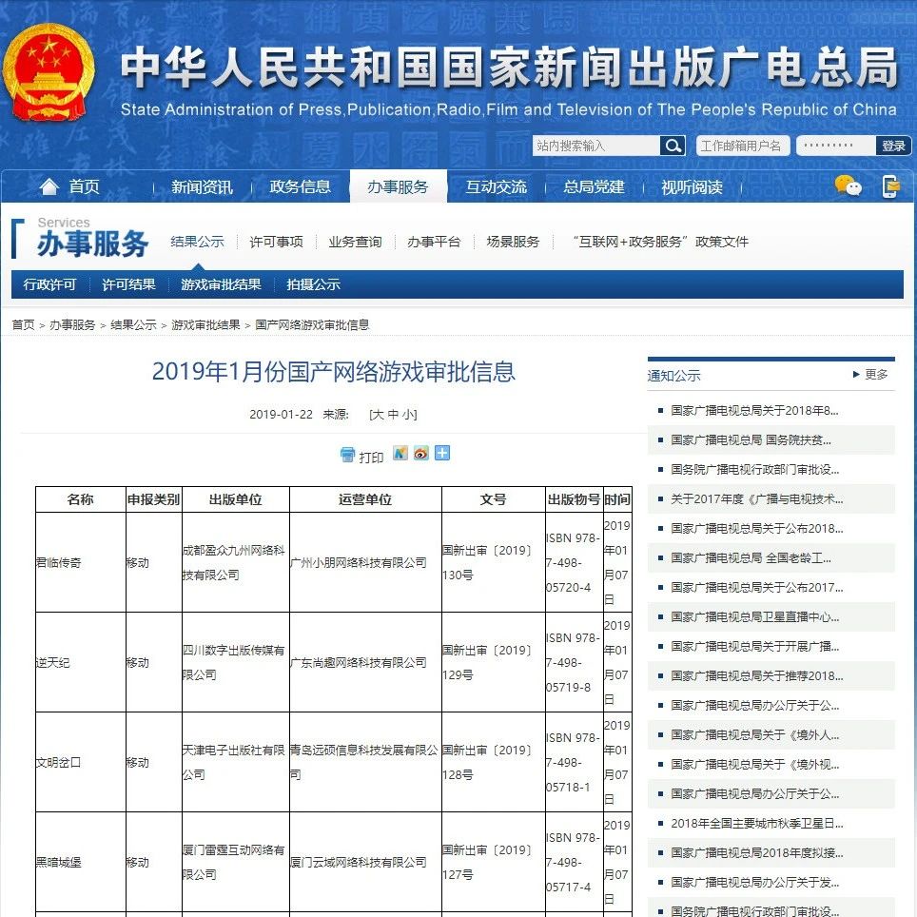Select the 办事平台 sub-menu item
Screen dimensions: 917x917
click(434, 242)
